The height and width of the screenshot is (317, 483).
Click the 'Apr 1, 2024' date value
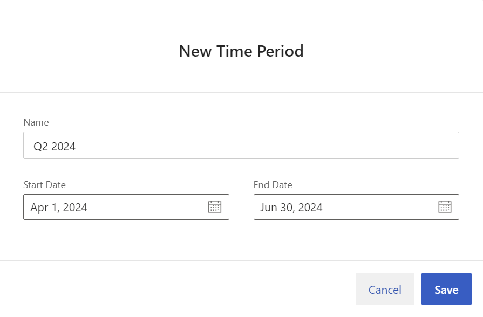click(x=59, y=208)
